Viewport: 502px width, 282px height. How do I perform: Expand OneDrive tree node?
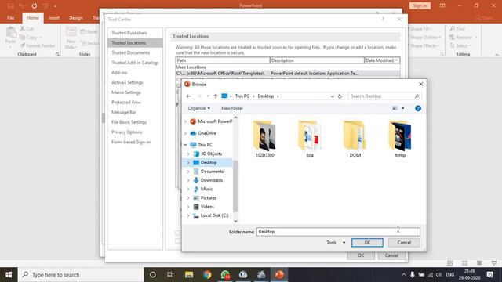click(x=185, y=133)
